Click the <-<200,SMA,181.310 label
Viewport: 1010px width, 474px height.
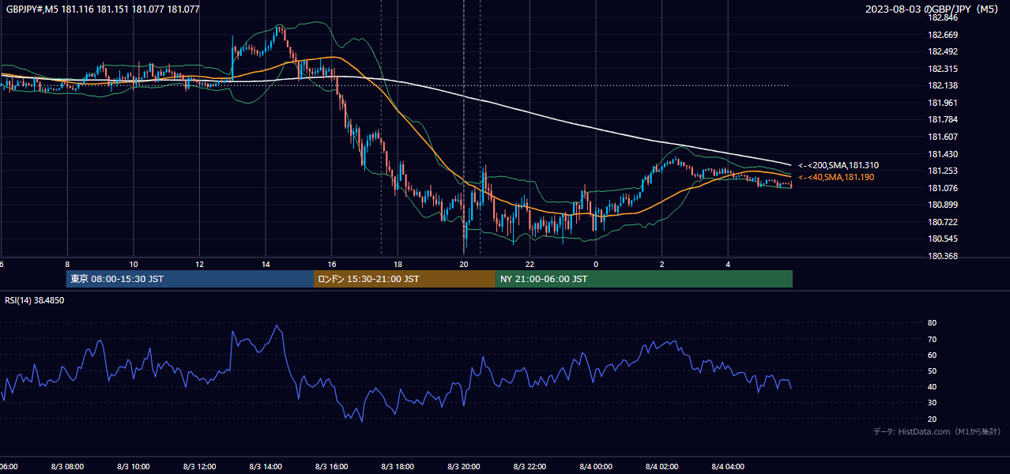click(838, 166)
